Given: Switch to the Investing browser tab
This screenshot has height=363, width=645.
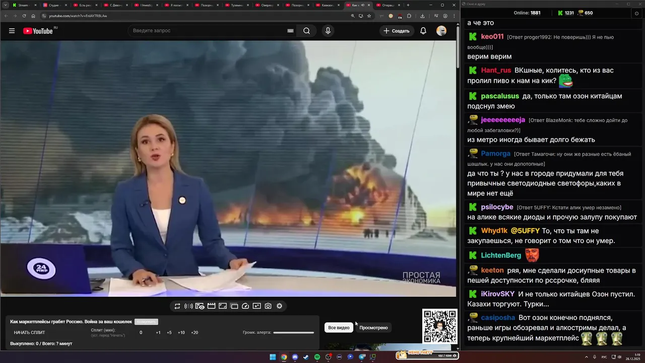Looking at the screenshot, I should [145, 5].
